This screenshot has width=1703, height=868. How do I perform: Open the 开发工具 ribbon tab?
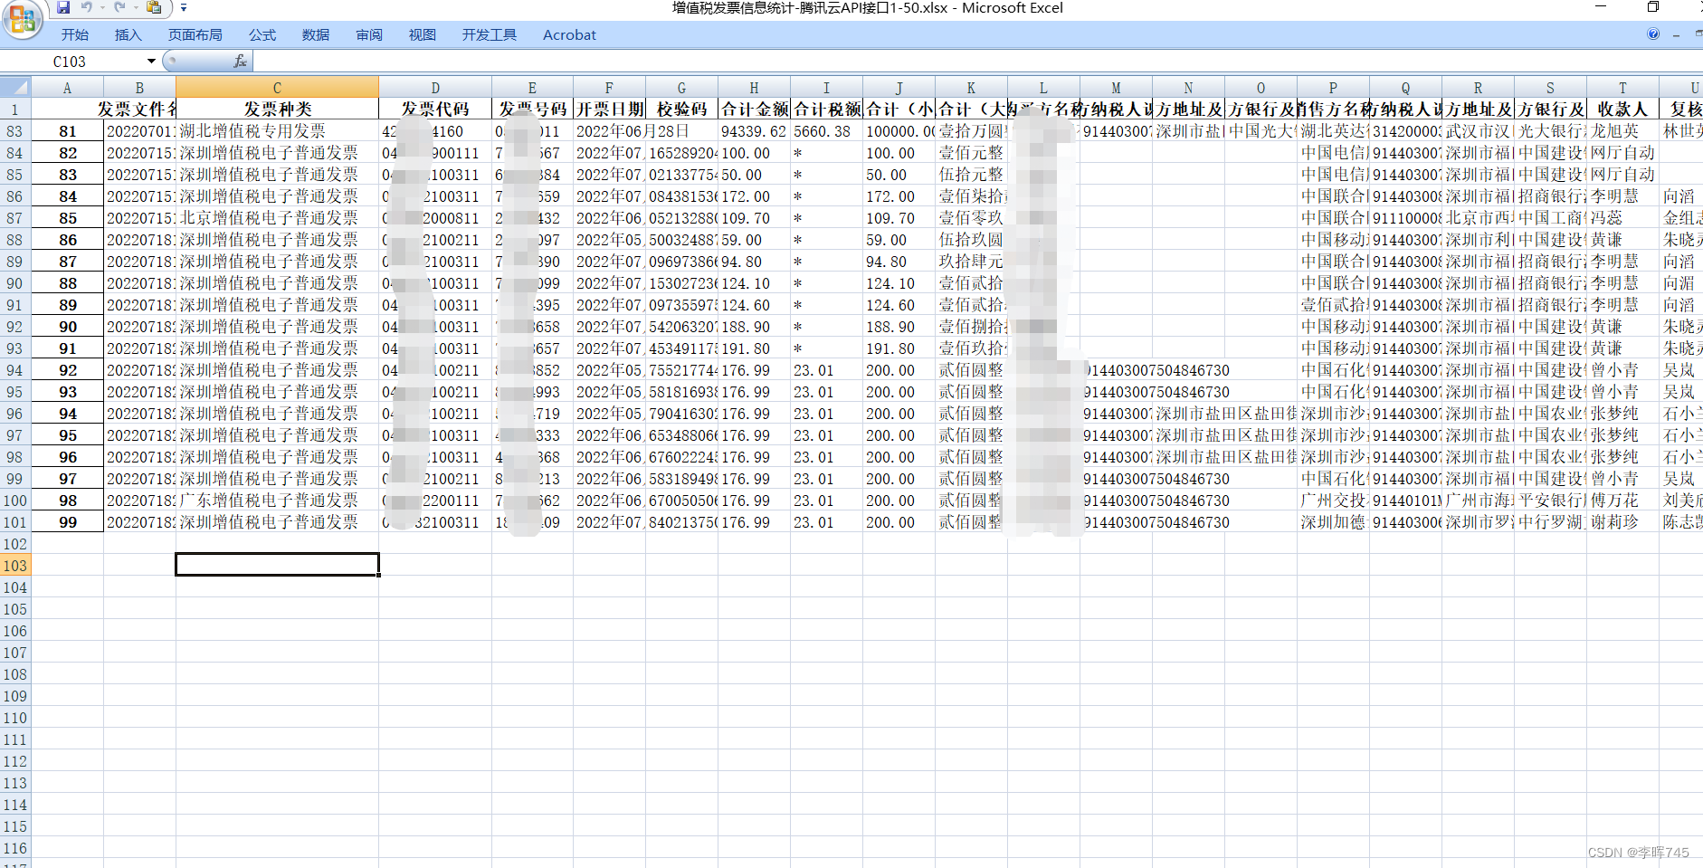click(490, 35)
